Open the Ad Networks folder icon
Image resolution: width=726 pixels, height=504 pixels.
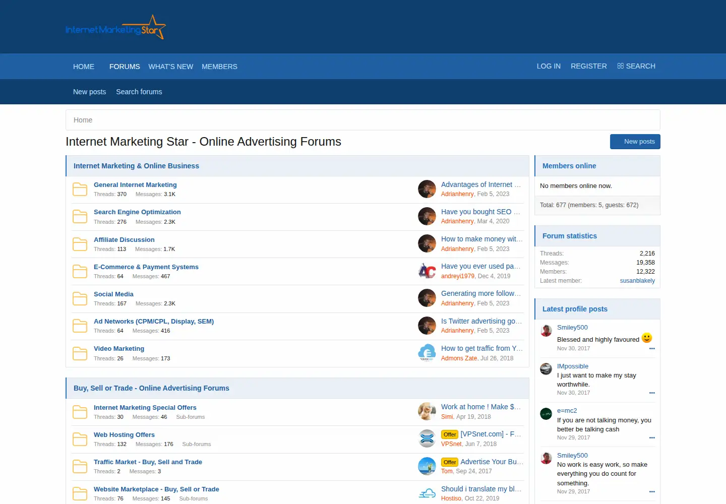80,326
